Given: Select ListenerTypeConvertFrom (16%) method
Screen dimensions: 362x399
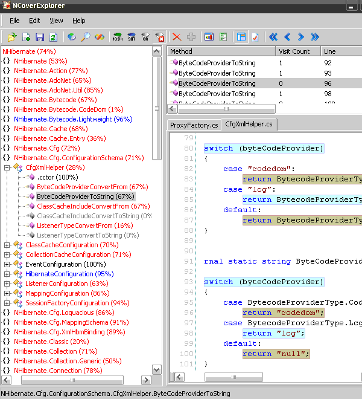Looking at the screenshot, I should 85,225.
